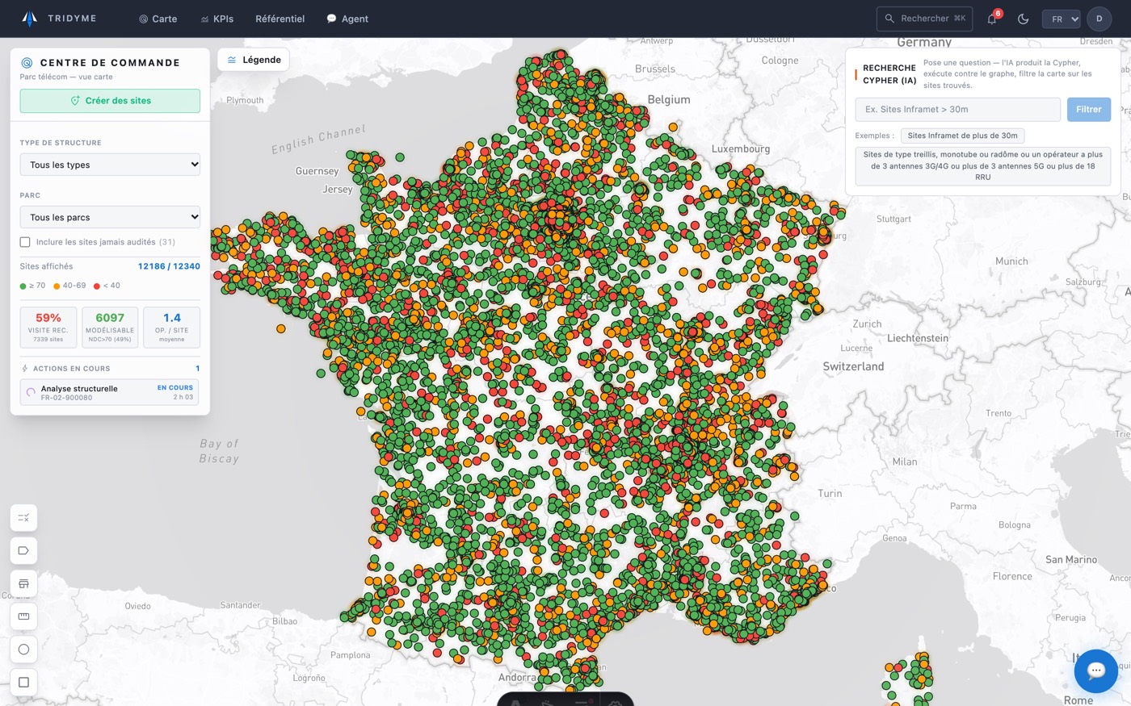Click the checklist filter tool icon
The height and width of the screenshot is (706, 1131).
click(x=23, y=518)
